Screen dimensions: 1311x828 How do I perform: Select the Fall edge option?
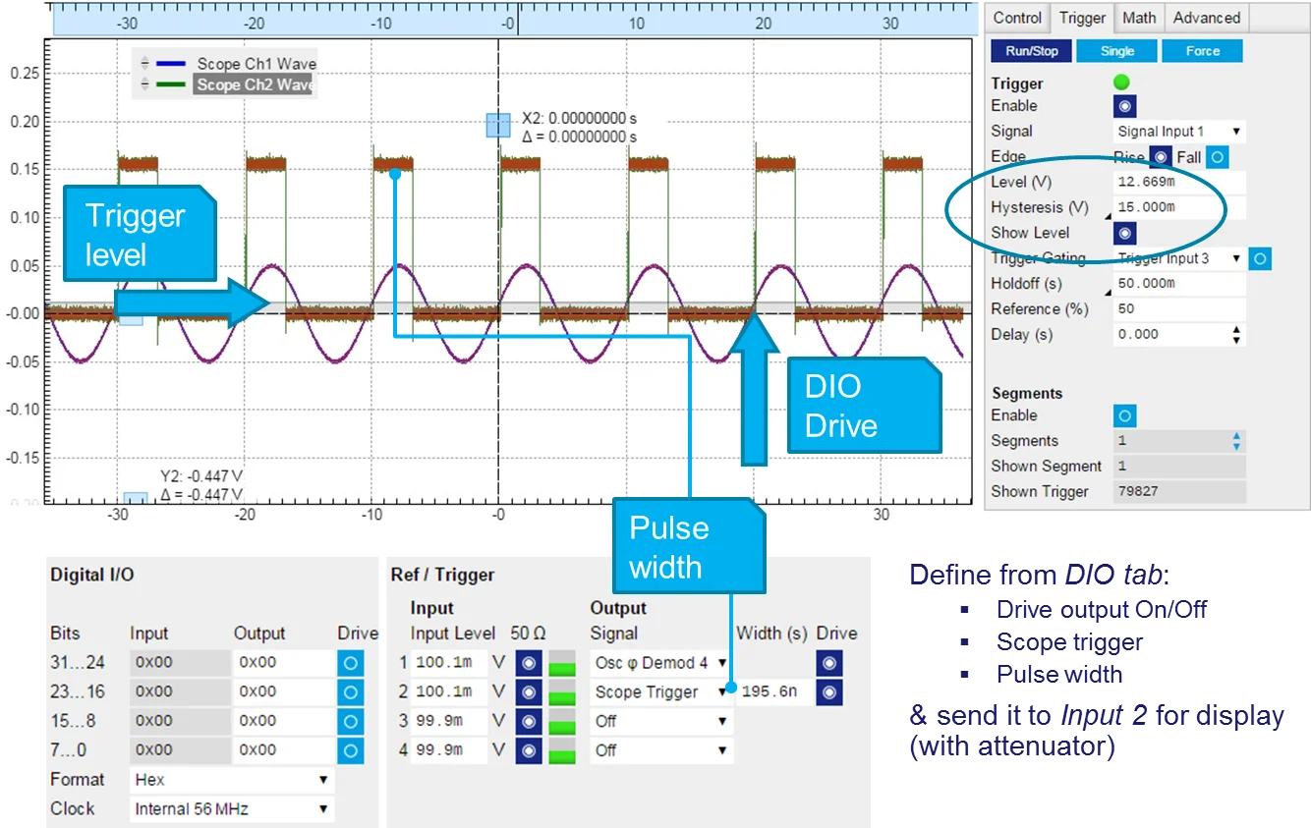click(1217, 156)
